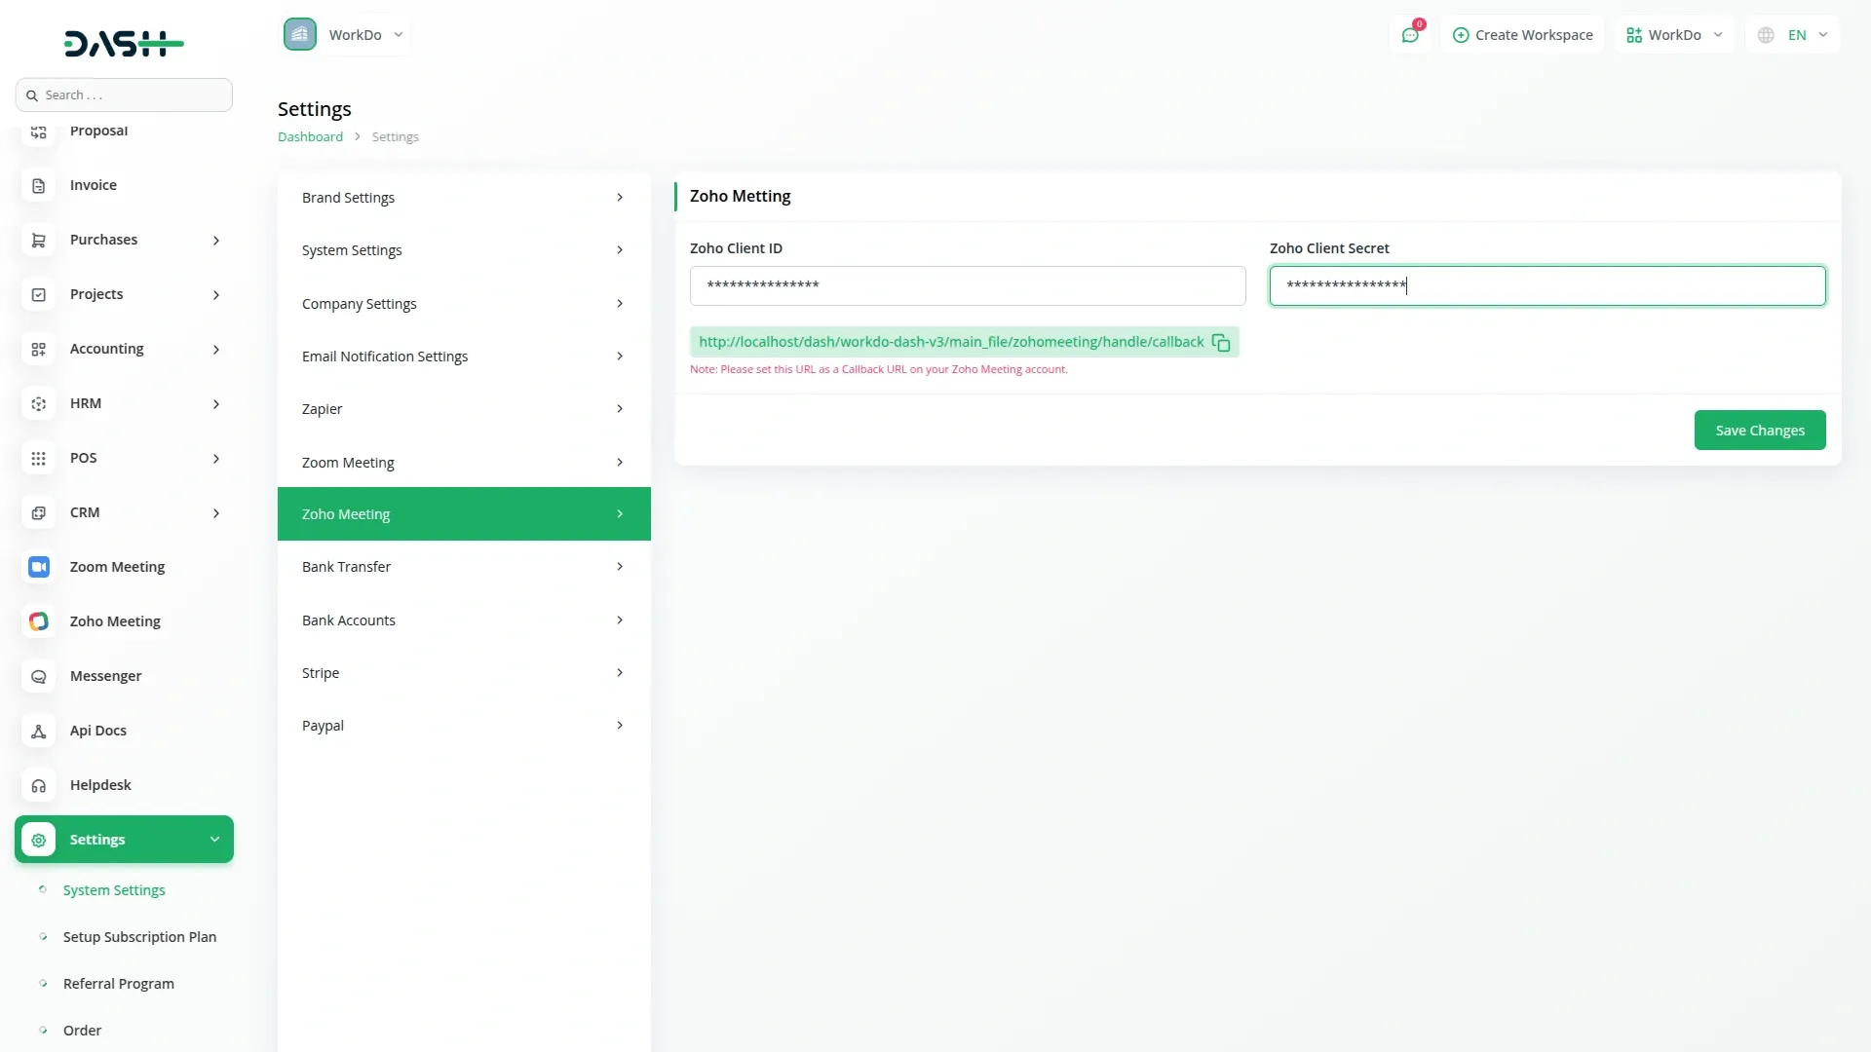Select System Settings under Settings menu
The width and height of the screenshot is (1871, 1052).
pos(112,889)
